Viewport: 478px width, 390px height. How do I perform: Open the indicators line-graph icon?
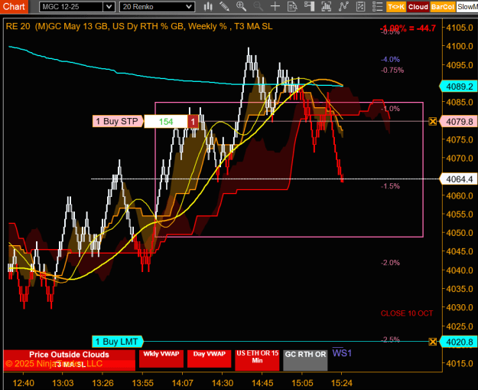click(x=343, y=6)
